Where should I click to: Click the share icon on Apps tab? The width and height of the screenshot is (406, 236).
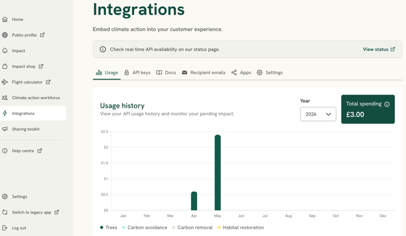(234, 73)
